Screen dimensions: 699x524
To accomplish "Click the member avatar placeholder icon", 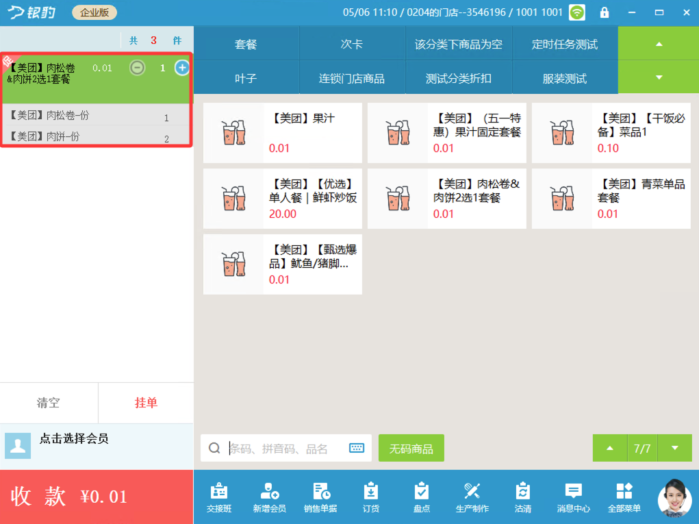I will (18, 445).
